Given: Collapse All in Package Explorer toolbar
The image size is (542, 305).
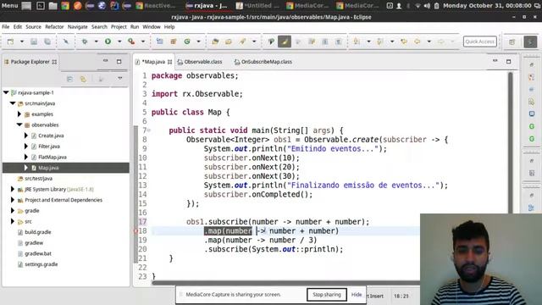Looking at the screenshot, I should 69,79.
